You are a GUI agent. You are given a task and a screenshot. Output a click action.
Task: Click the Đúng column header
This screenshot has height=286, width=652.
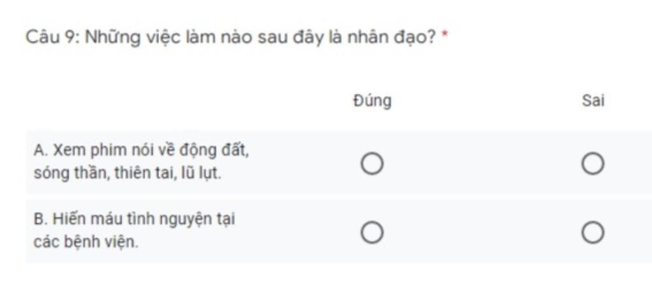[x=372, y=101]
